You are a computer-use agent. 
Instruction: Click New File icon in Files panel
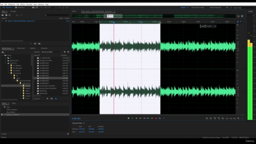(10, 15)
